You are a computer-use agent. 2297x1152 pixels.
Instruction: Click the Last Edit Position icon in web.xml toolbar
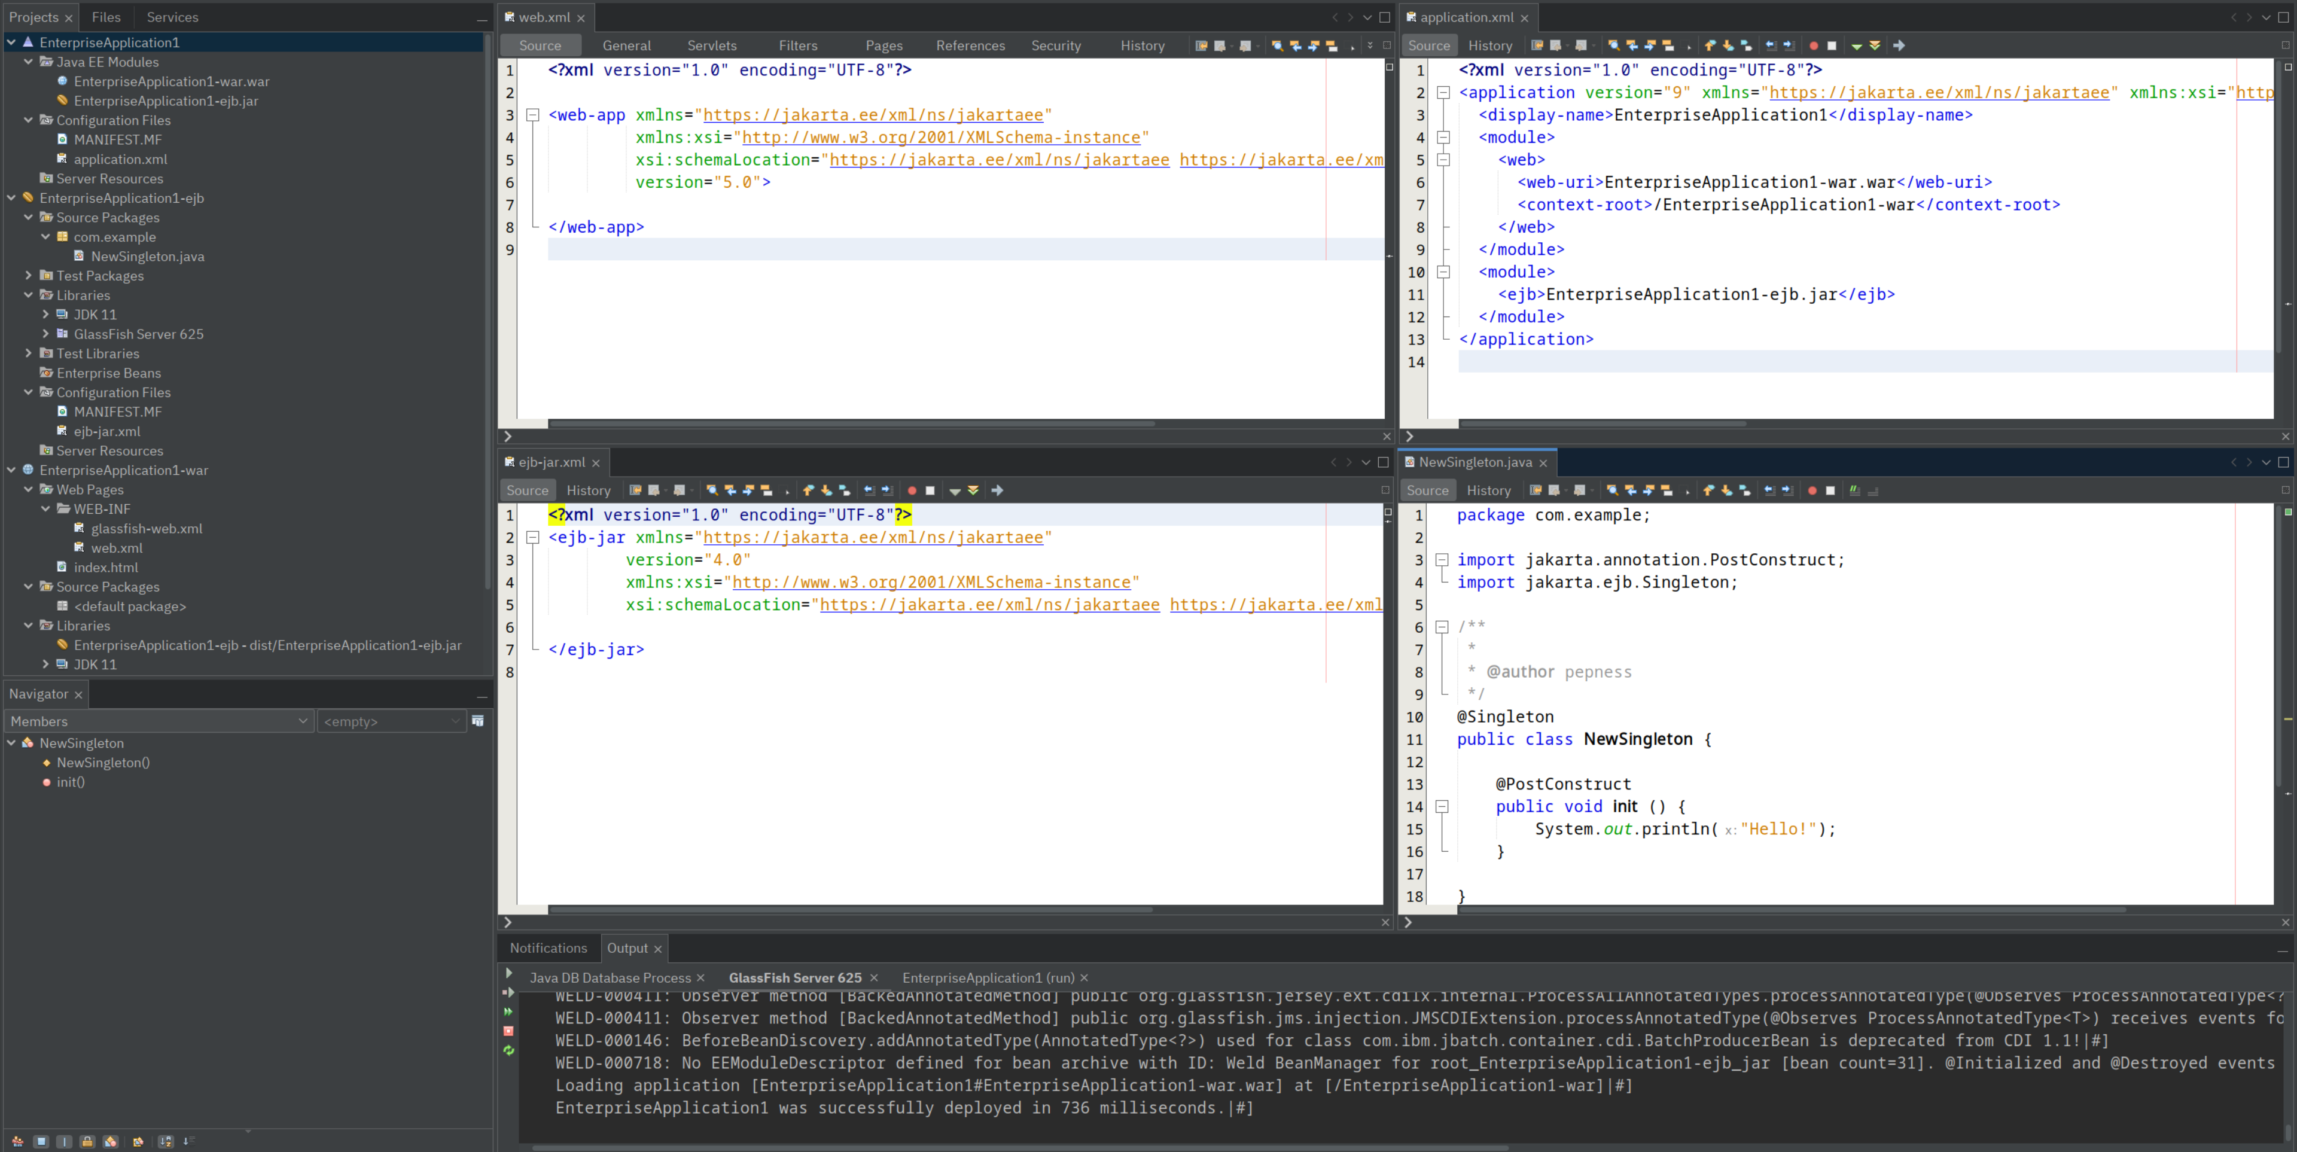[1201, 47]
